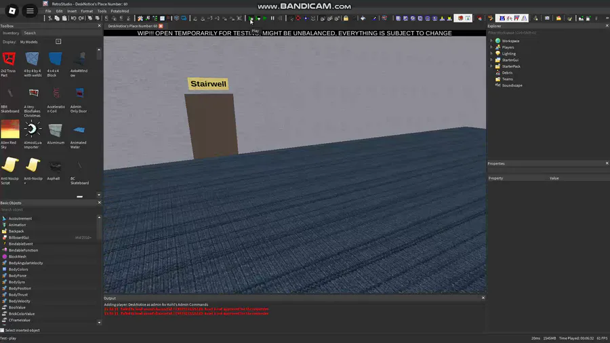
Task: Click the Play test button in toolbar
Action: 251,18
